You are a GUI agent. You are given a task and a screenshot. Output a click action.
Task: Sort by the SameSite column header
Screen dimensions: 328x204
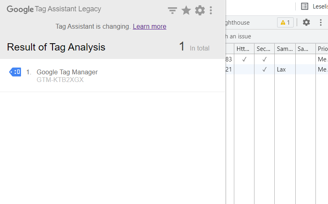(285, 49)
